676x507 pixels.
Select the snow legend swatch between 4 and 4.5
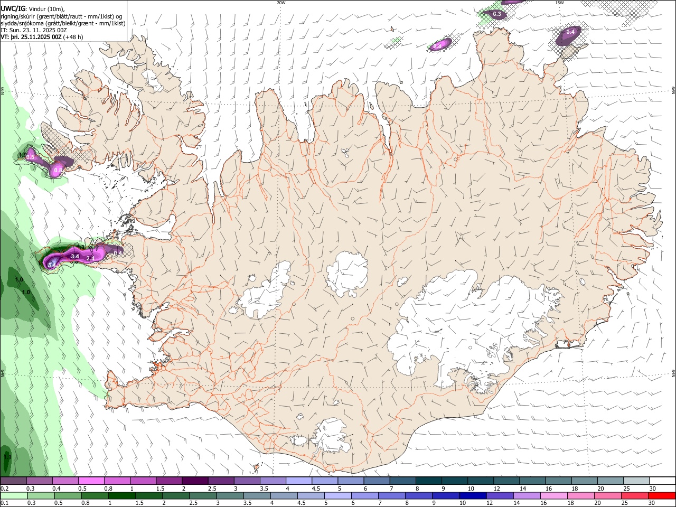pos(298,481)
